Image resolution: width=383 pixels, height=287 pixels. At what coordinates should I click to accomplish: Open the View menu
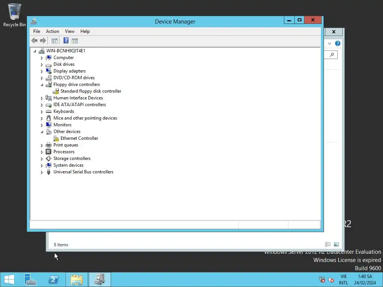pyautogui.click(x=70, y=31)
